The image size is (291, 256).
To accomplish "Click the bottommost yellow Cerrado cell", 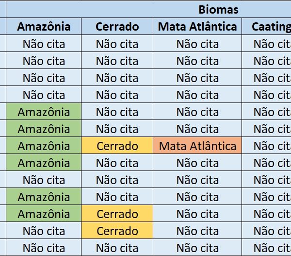I will coord(117,231).
